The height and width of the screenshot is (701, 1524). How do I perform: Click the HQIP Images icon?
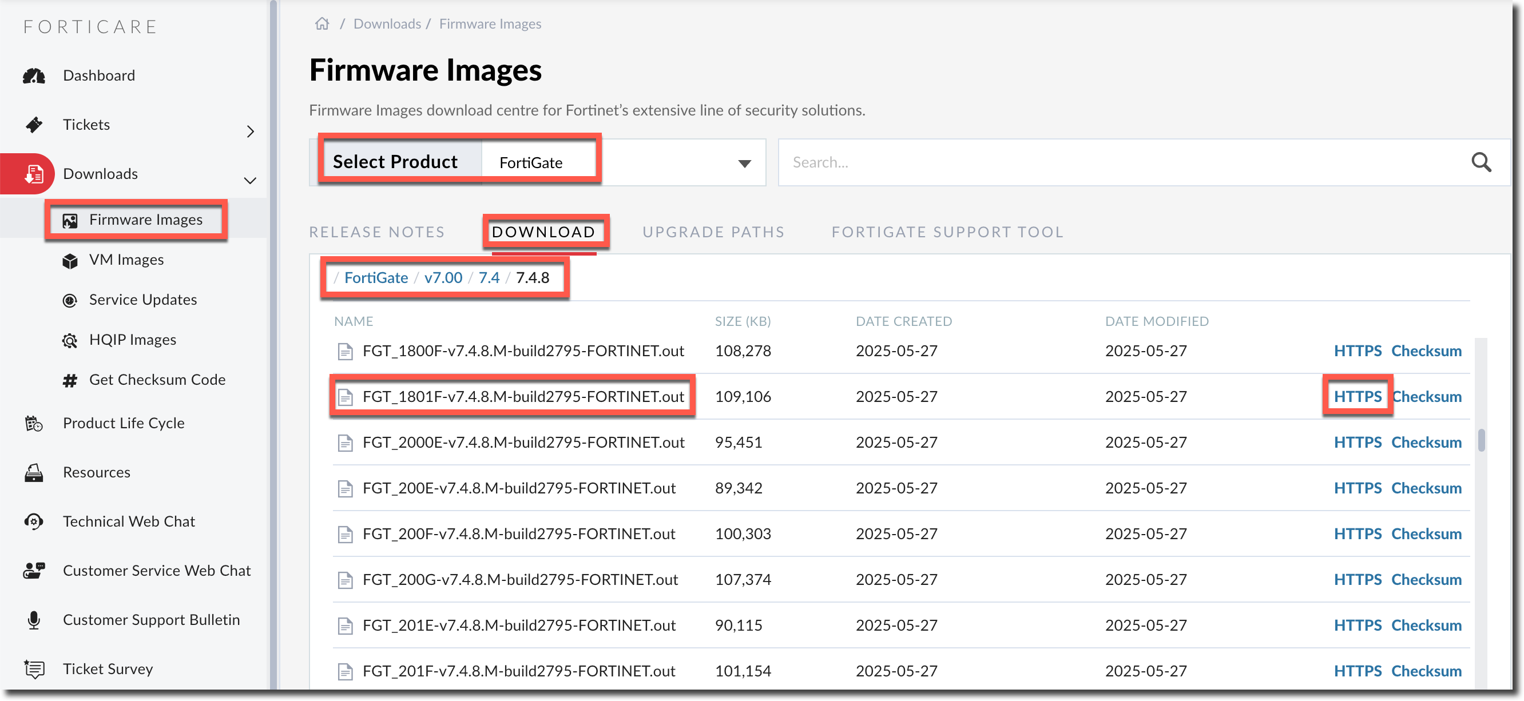tap(70, 340)
